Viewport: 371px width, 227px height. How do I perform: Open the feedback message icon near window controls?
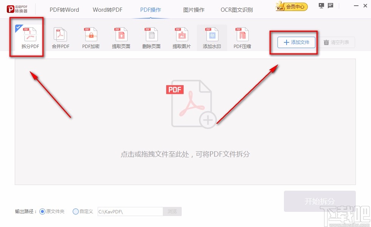pos(330,6)
